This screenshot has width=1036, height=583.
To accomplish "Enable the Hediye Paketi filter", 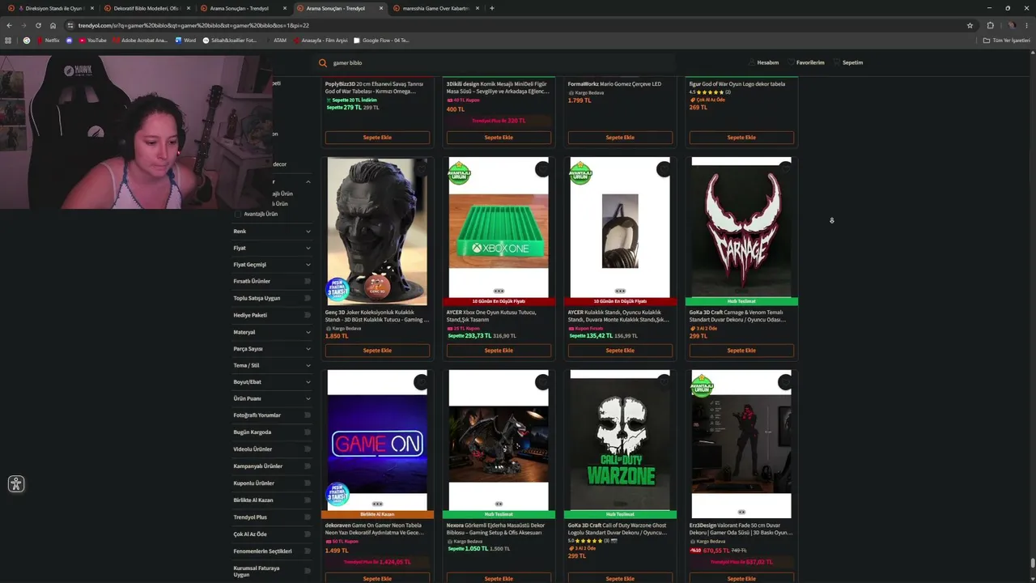I will coord(308,315).
